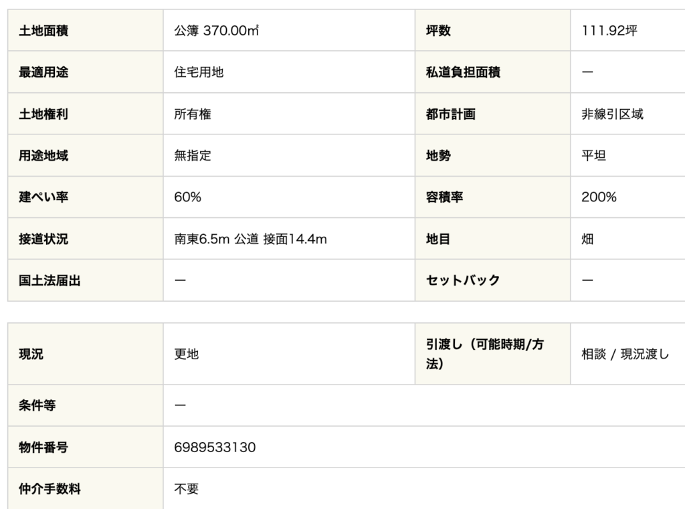Screen dimensions: 685x509
Task: Select the 111.92坪 value
Action: click(609, 31)
